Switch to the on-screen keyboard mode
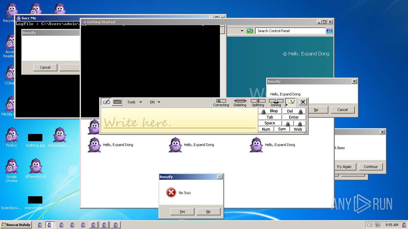This screenshot has width=408, height=229. [x=117, y=102]
